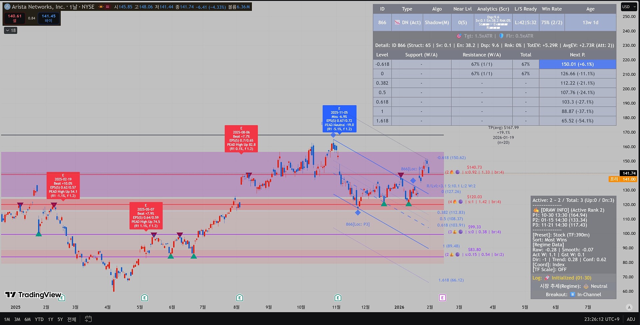This screenshot has height=325, width=640.
Task: Click the $120.03 red level label
Action: [474, 197]
